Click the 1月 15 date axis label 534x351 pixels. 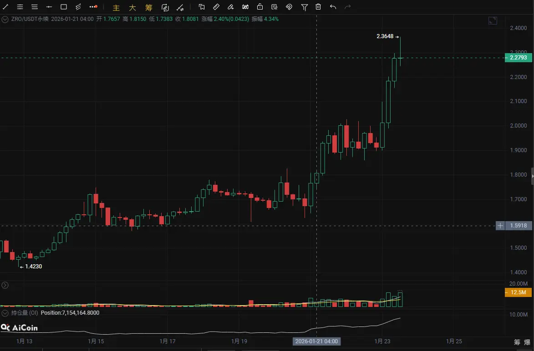pyautogui.click(x=96, y=341)
